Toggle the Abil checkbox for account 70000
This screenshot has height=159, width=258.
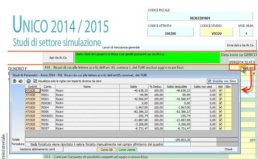[220, 90]
